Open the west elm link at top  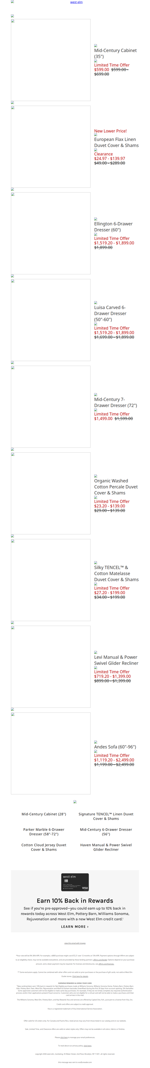click(76, 2)
